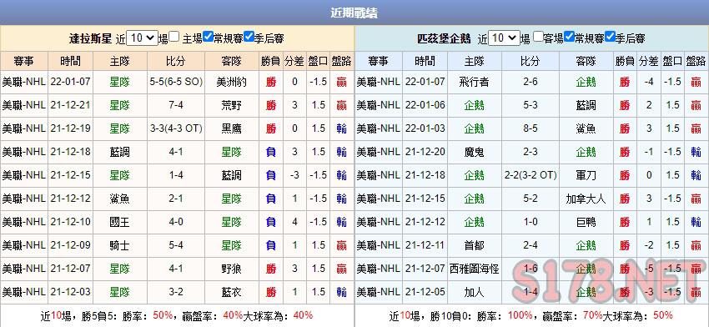709x327 pixels.
Task: Click 黑鷹 away team name
Action: click(231, 129)
